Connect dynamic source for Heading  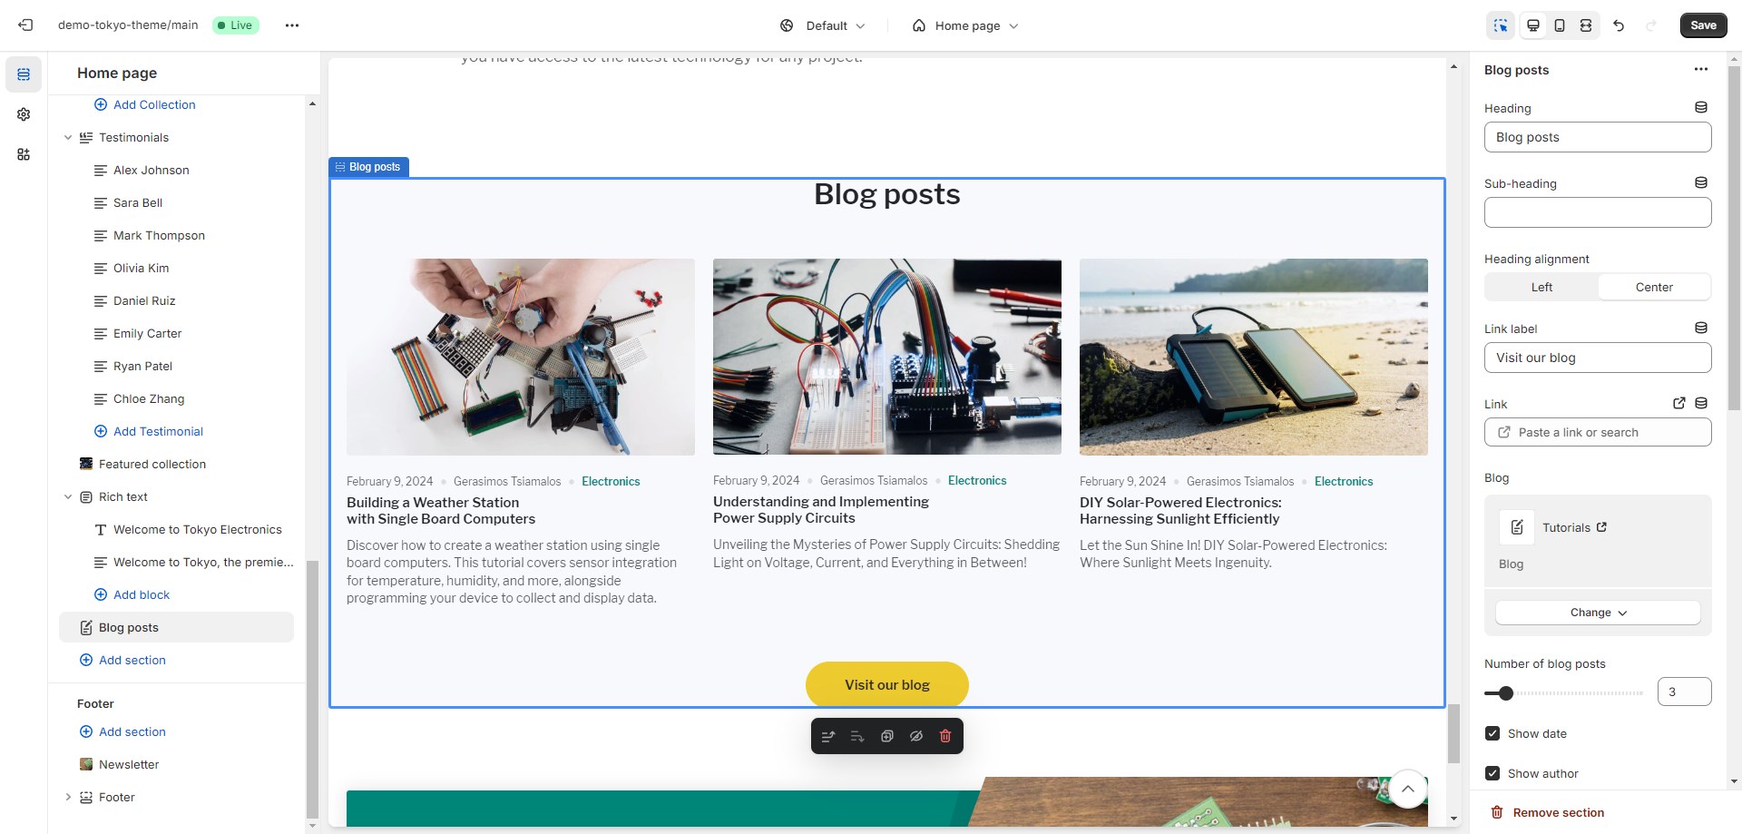coord(1701,108)
